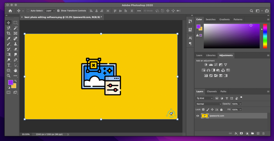
Task: Select the Rounded Rectangle shape tool
Action: (x=8, y=70)
